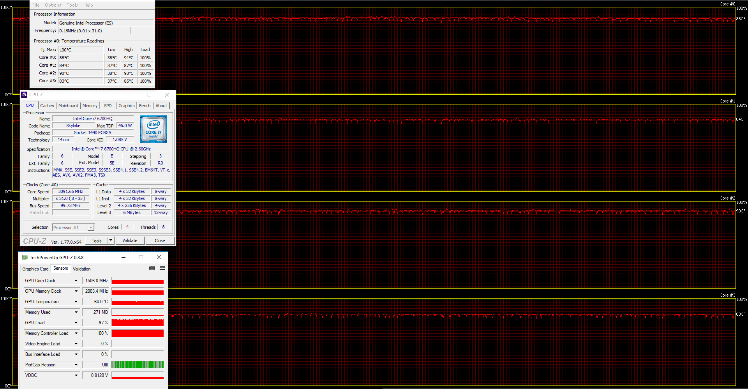
Task: Click the GPU Temperature graph bar
Action: pyautogui.click(x=138, y=302)
